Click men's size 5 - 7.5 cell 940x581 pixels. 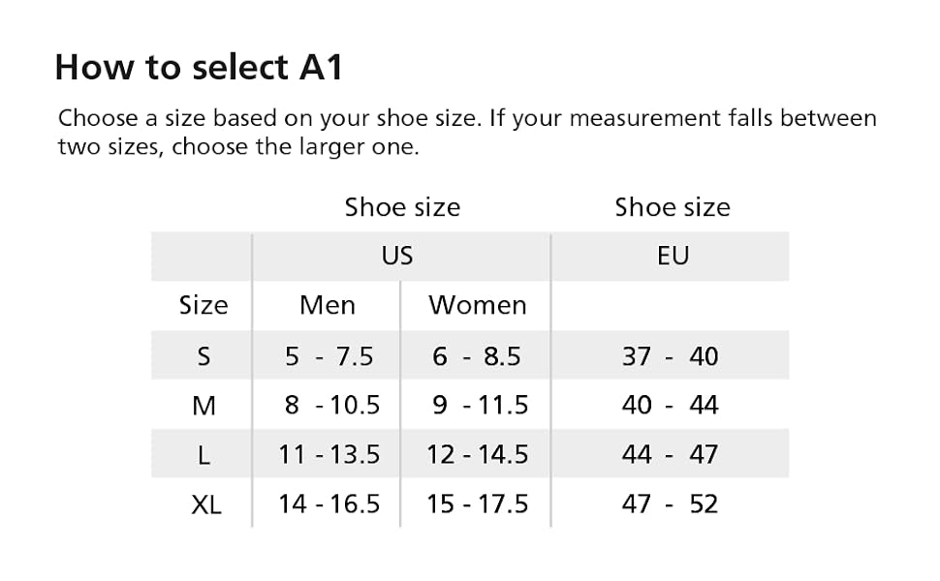329,356
